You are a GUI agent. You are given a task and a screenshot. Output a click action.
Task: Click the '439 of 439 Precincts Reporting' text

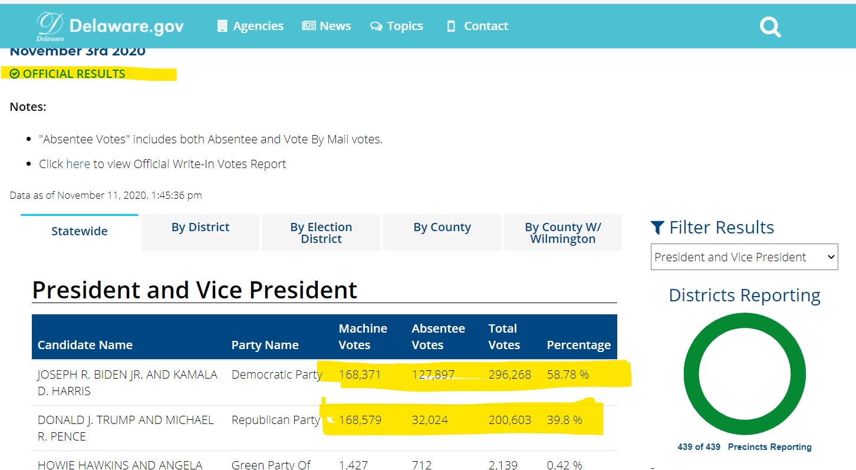click(745, 447)
